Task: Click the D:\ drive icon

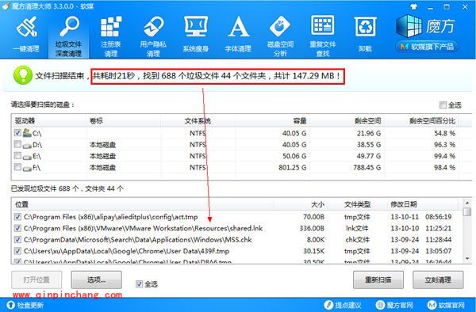Action: [x=27, y=146]
